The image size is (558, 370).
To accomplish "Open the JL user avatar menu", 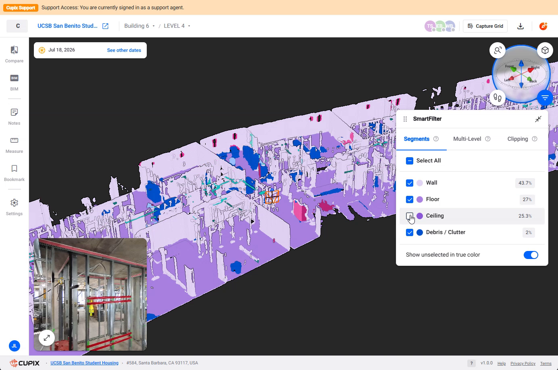I will [14, 346].
